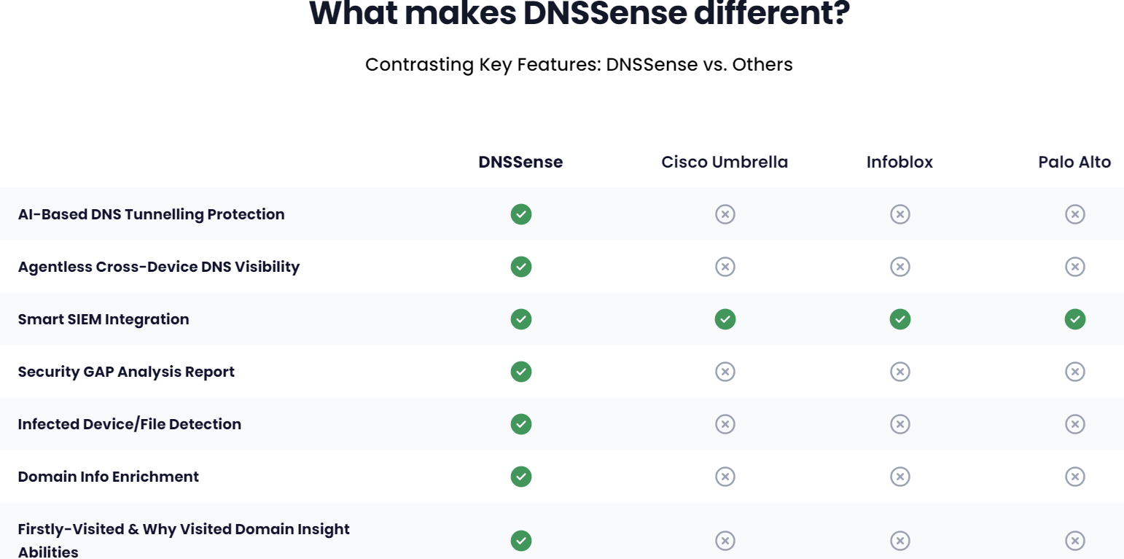Click DNSSense green check for AI-Based DNS Tunnelling Protection
1124x559 pixels.
click(521, 214)
